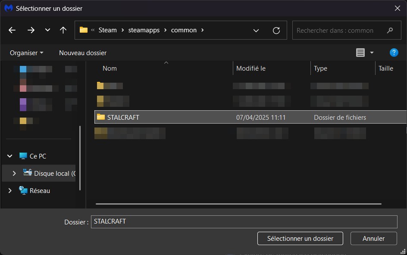
Task: Expand chevron after steamapps breadcrumb
Action: tap(166, 30)
